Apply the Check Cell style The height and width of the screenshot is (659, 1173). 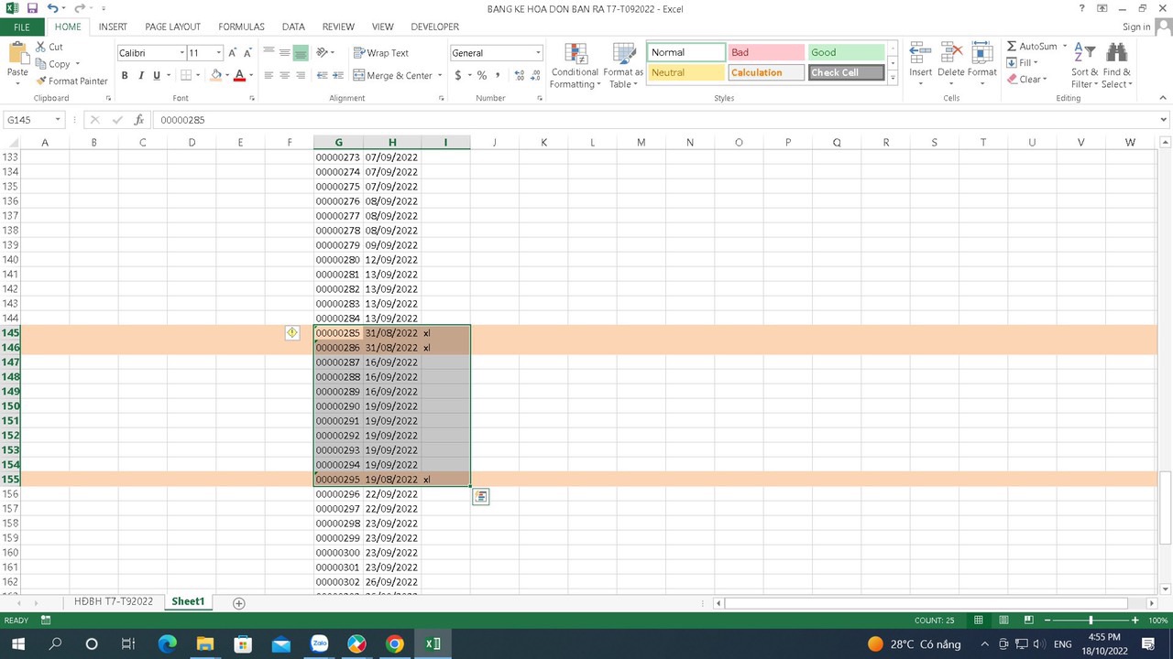(x=846, y=73)
